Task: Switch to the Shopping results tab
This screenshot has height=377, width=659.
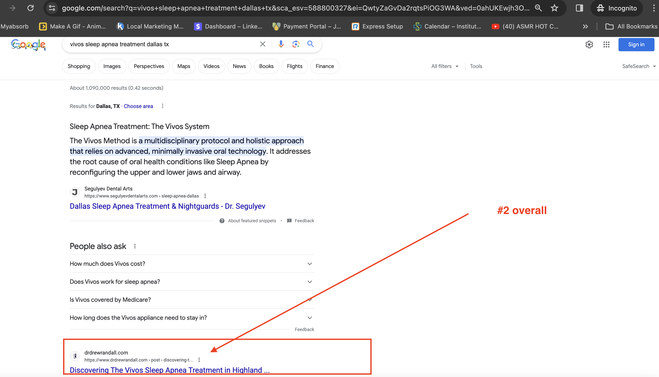Action: pyautogui.click(x=79, y=66)
